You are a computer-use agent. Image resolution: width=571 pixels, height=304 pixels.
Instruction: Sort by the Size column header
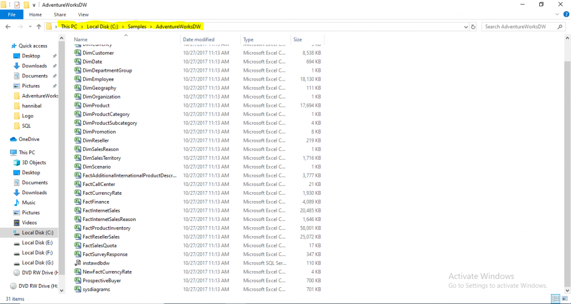click(x=307, y=40)
